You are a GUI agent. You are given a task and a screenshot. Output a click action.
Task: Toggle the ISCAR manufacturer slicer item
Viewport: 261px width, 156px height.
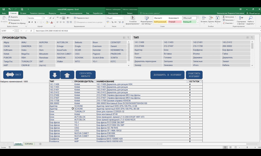click(x=82, y=50)
